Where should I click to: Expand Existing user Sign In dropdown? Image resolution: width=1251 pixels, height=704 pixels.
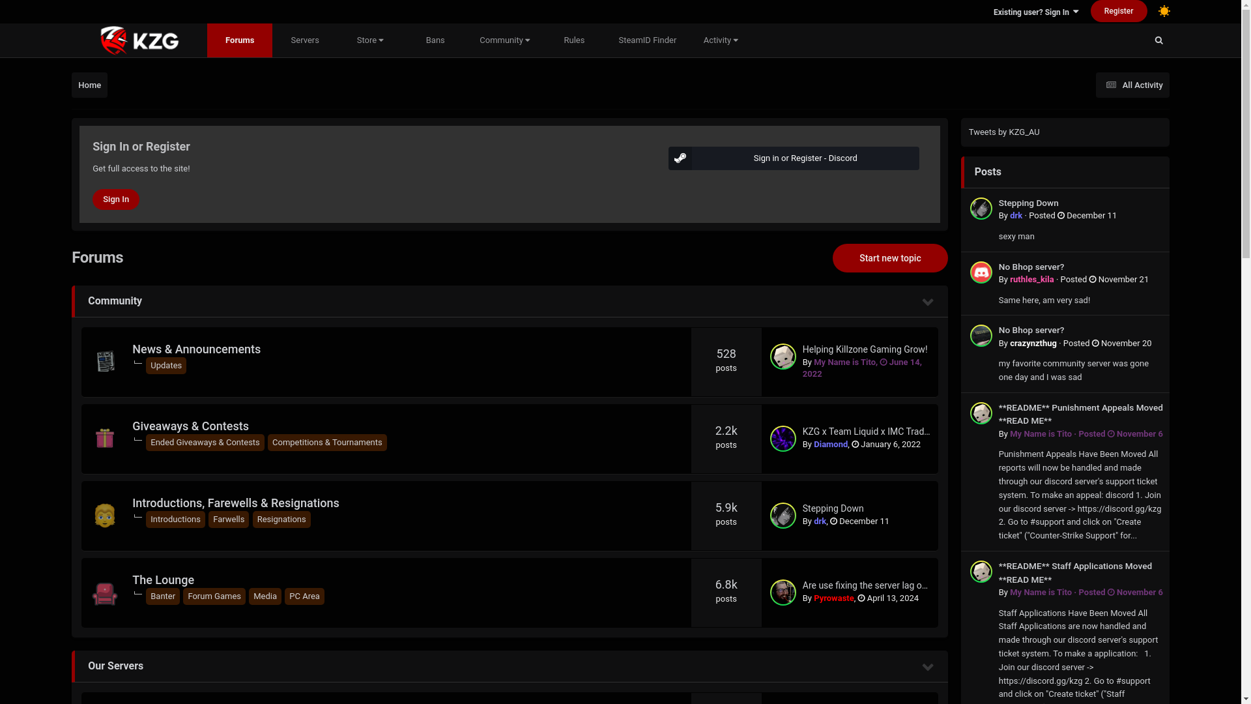[1036, 12]
